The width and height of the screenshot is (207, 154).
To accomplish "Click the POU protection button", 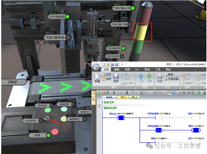I will point(186,79).
